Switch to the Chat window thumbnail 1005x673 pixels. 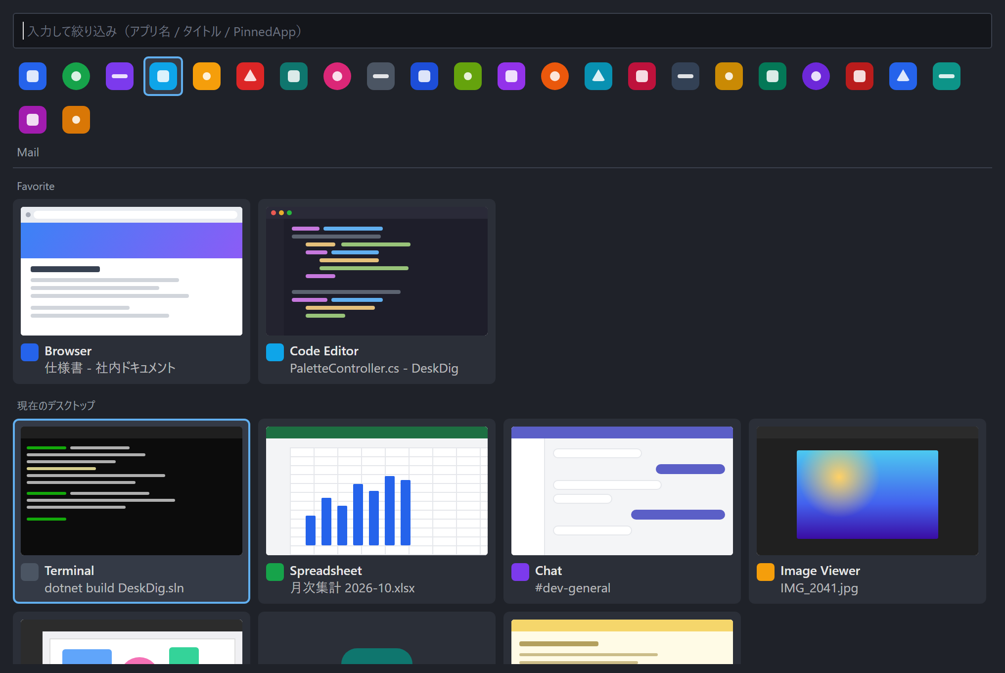tap(622, 491)
